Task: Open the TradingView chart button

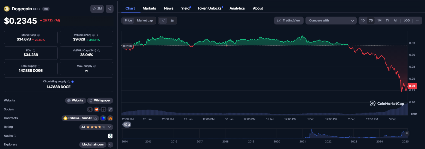Action: tap(289, 21)
